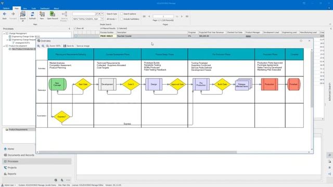Collapse the Processes panel with chevron
Viewport: 333px width, 187px height.
[x=69, y=29]
